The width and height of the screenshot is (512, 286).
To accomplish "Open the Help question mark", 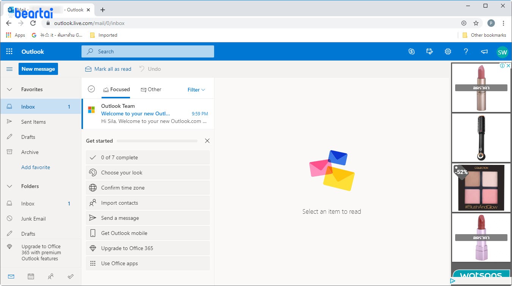I will coord(466,51).
